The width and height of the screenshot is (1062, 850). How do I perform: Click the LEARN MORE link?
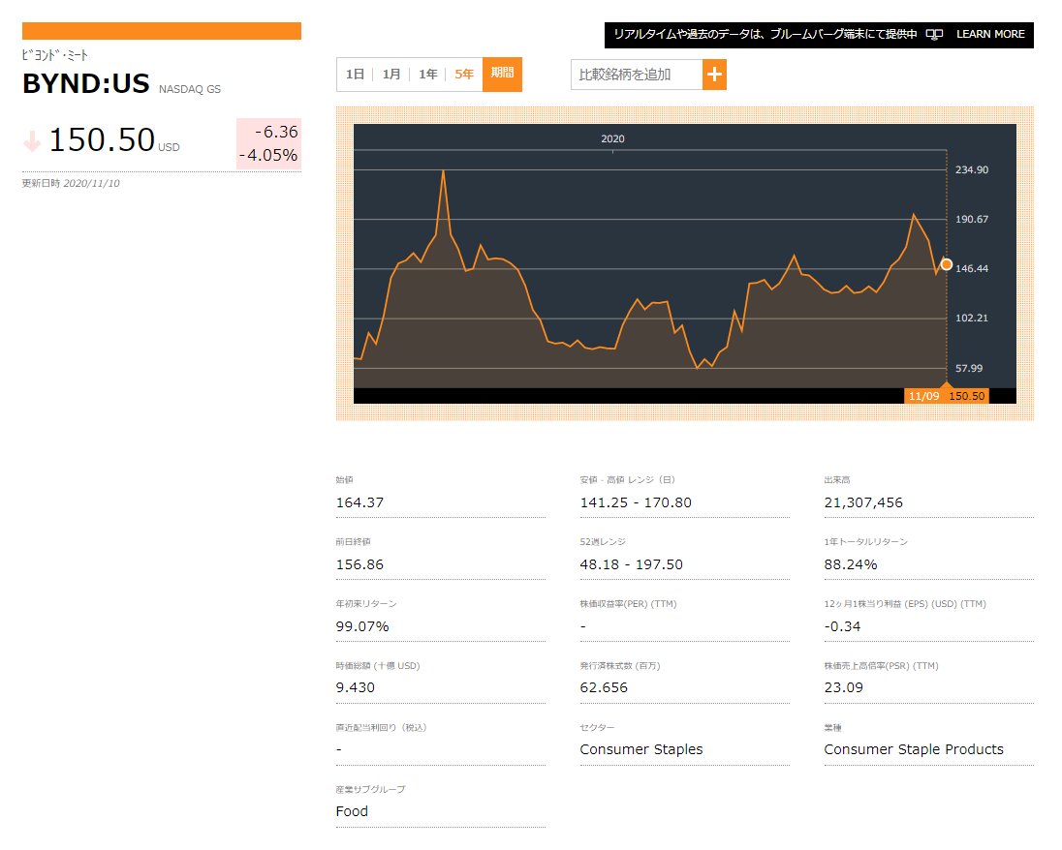coord(990,34)
